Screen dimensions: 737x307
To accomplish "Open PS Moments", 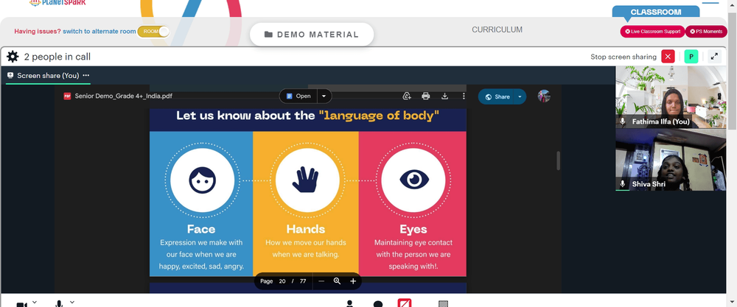I will click(706, 32).
